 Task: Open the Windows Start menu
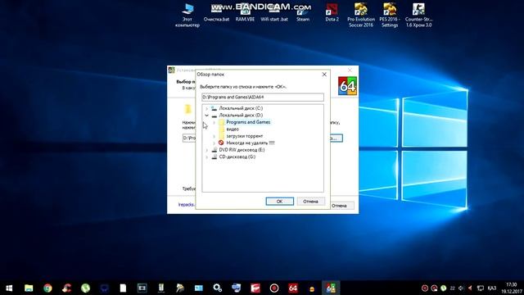point(9,288)
